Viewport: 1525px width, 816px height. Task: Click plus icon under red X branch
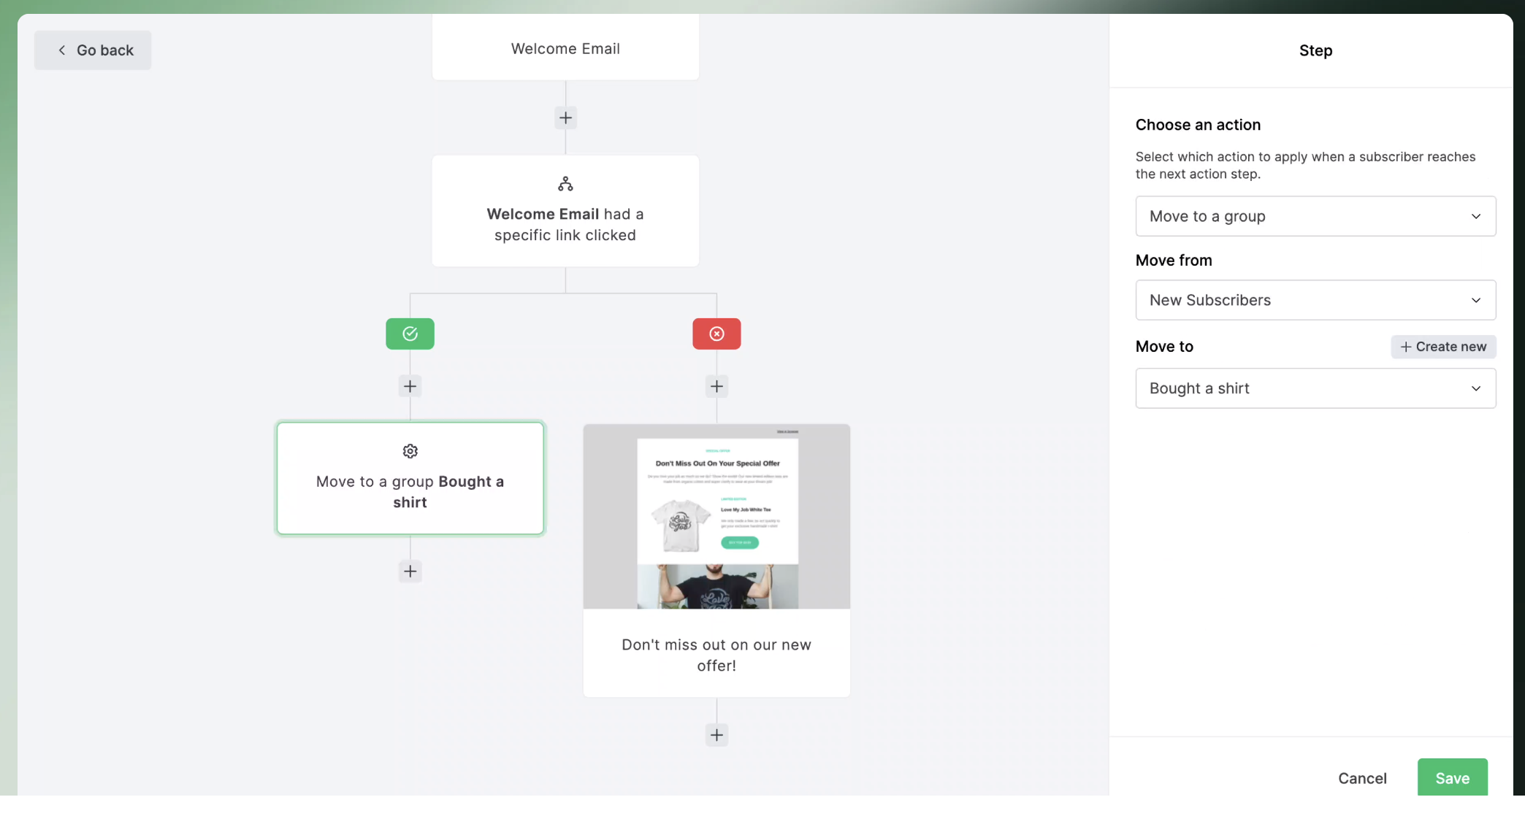(x=716, y=386)
